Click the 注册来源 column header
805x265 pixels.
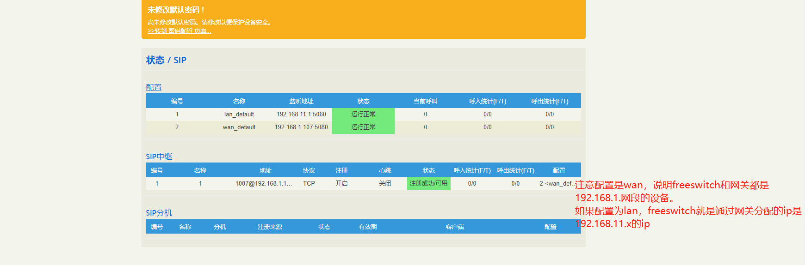pos(270,227)
